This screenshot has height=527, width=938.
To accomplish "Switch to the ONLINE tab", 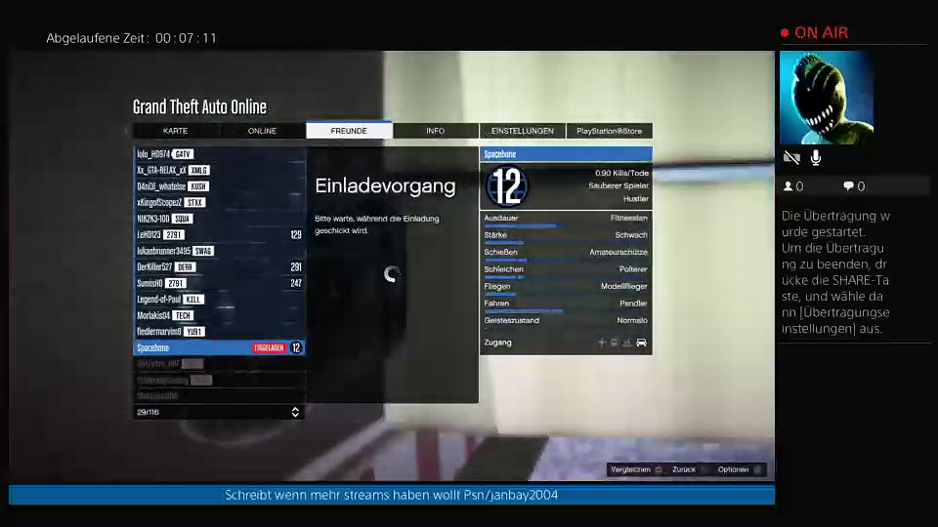I will tap(262, 131).
